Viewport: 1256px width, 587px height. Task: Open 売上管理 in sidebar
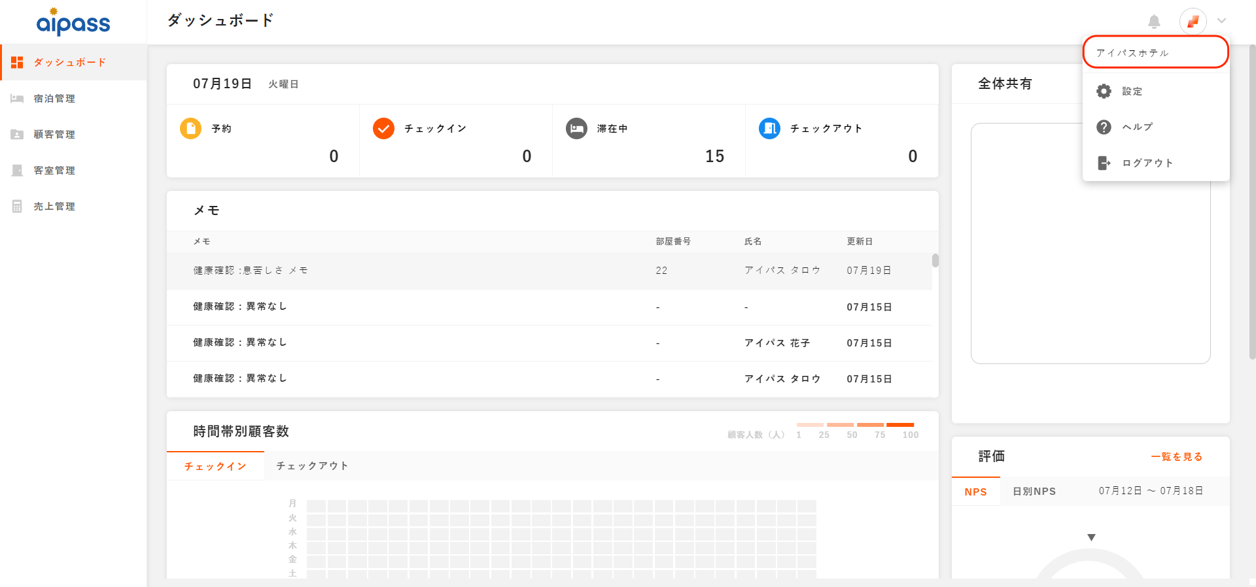tap(73, 206)
